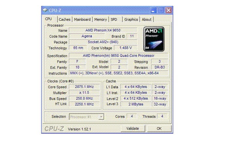
Task: Click the Cores count value
Action: [132, 116]
